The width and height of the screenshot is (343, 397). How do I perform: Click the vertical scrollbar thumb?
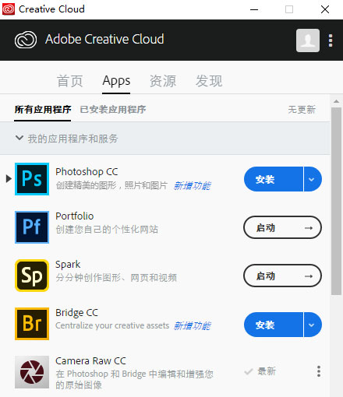click(x=337, y=201)
